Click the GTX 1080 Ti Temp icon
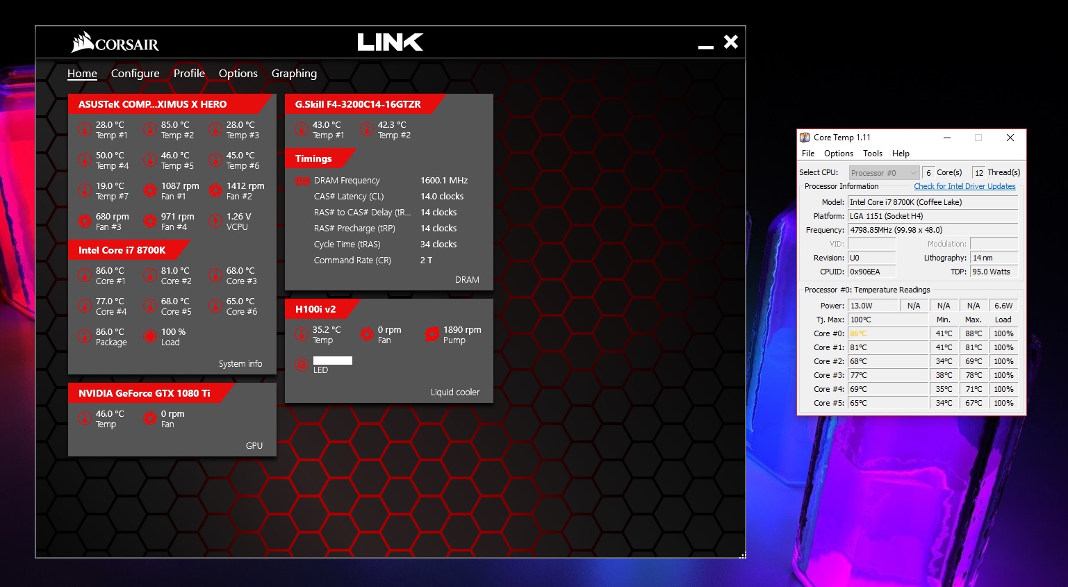Screen dimensions: 1068x587 [x=85, y=419]
